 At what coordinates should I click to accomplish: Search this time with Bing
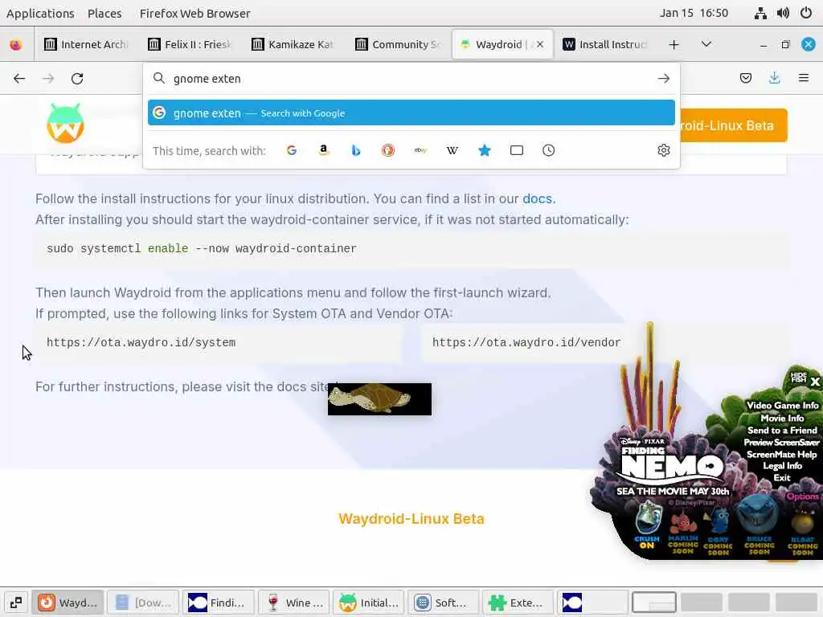(356, 150)
